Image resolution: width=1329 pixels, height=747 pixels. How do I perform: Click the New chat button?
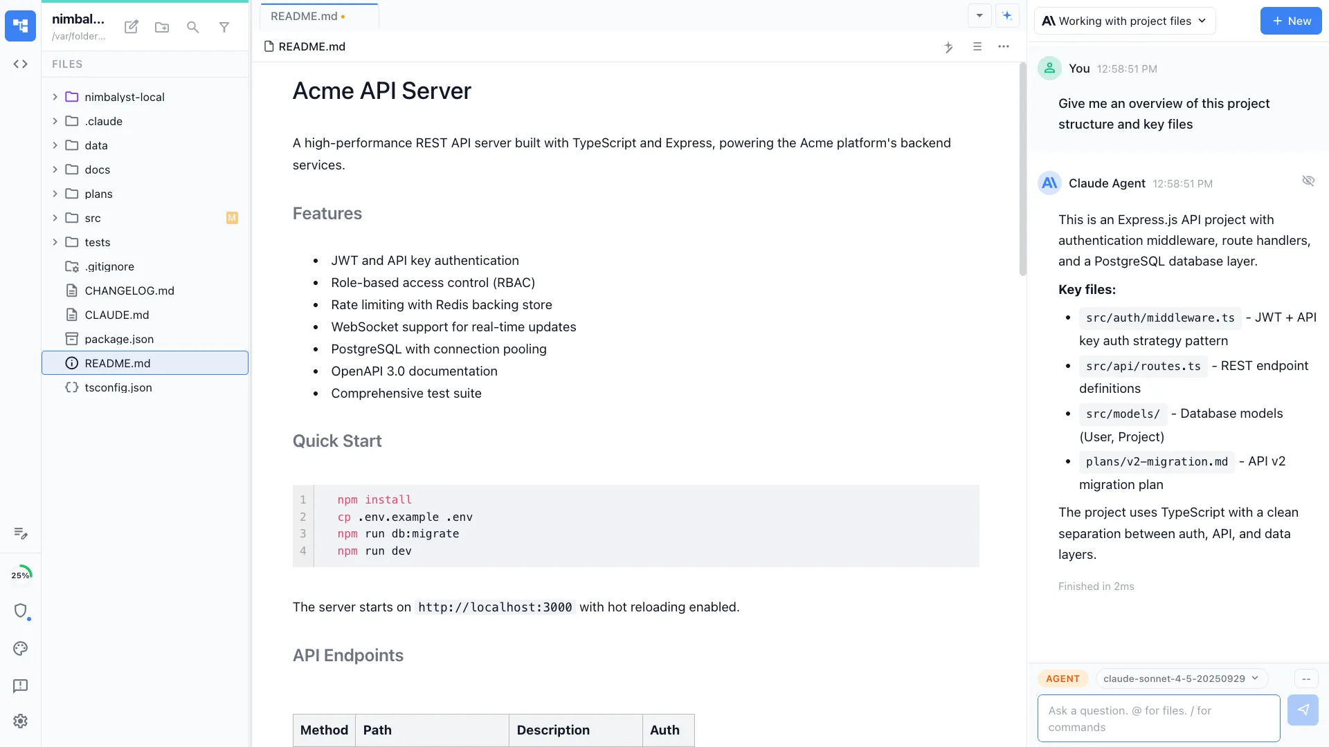point(1290,21)
